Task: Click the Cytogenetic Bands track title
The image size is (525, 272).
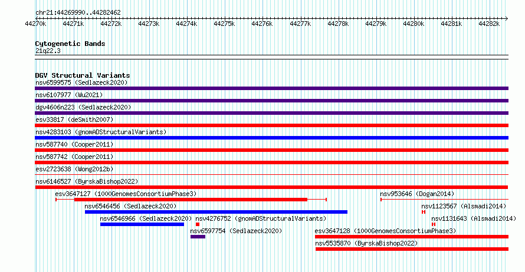Action: click(70, 44)
